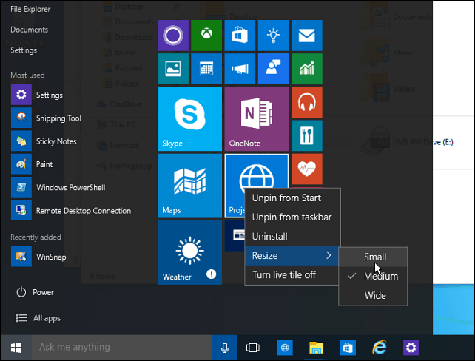Choose Turn live tile off
The height and width of the screenshot is (361, 475).
292,275
